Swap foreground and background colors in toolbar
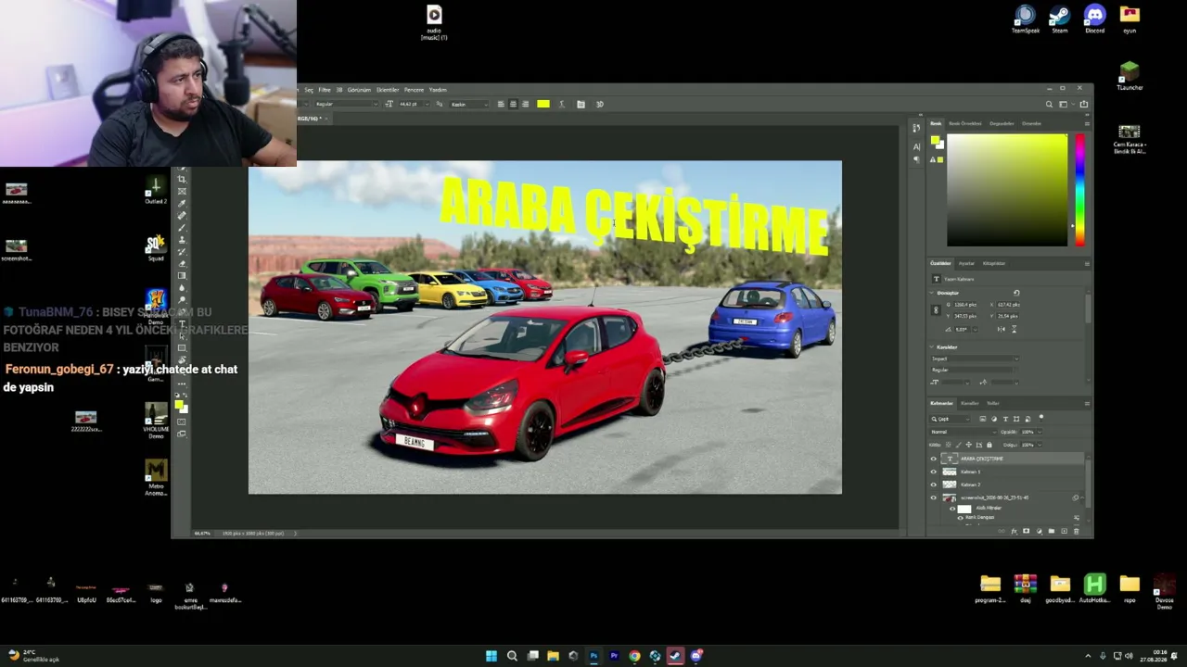The image size is (1187, 667). (x=186, y=396)
